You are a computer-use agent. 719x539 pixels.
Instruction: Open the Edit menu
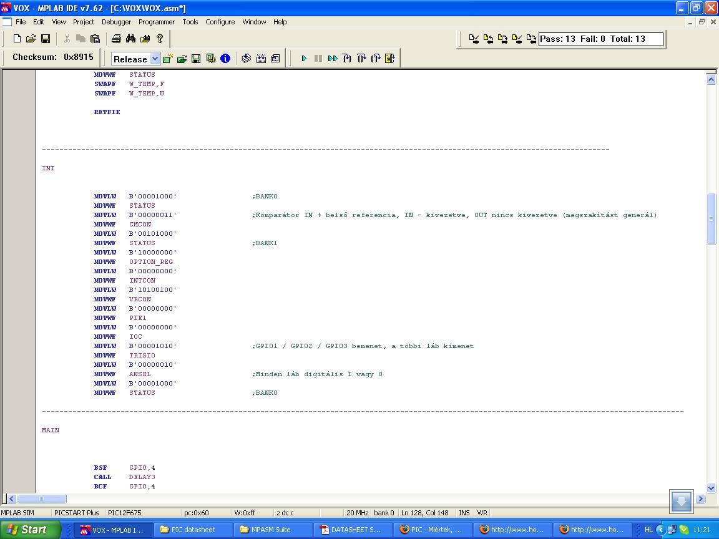(39, 22)
